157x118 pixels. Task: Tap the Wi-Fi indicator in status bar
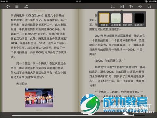point(7,1)
